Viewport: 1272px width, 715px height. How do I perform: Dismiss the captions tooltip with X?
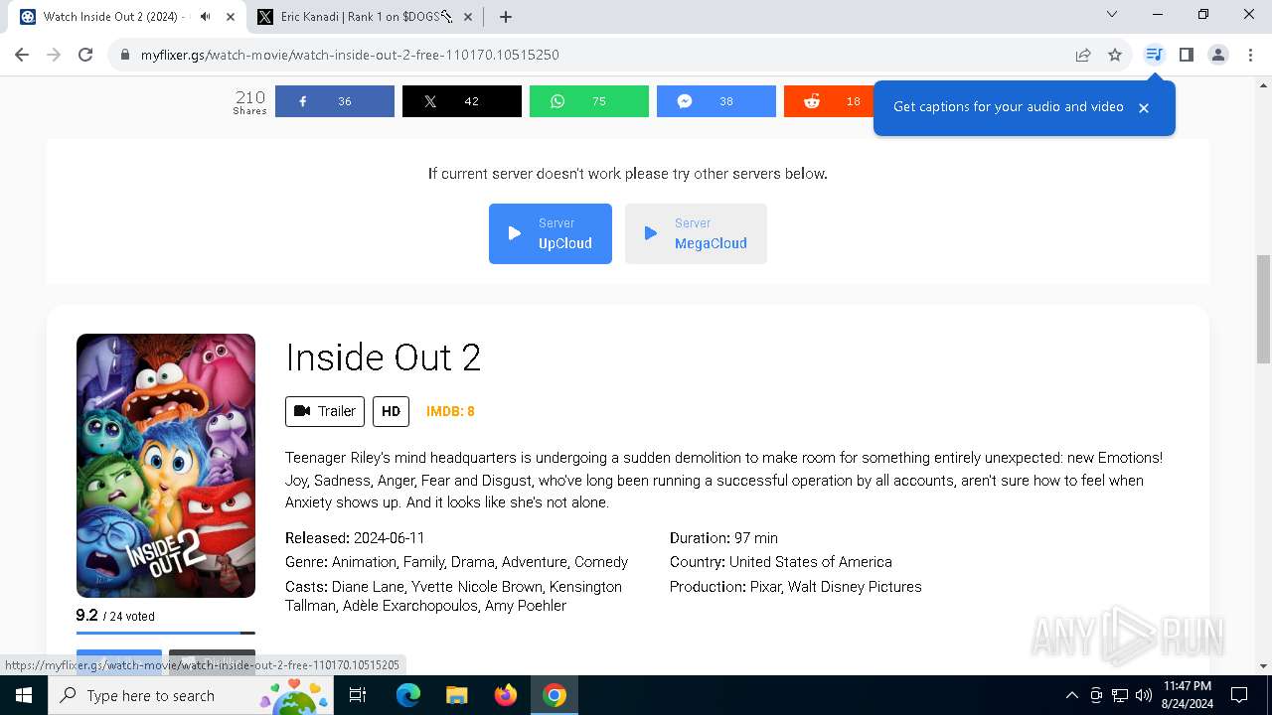pyautogui.click(x=1144, y=107)
